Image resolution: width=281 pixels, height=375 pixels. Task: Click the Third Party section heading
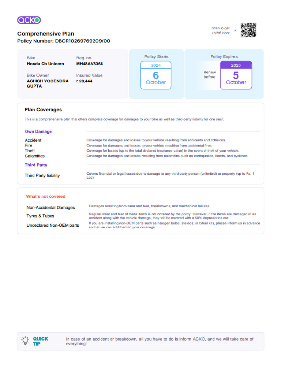coord(36,165)
